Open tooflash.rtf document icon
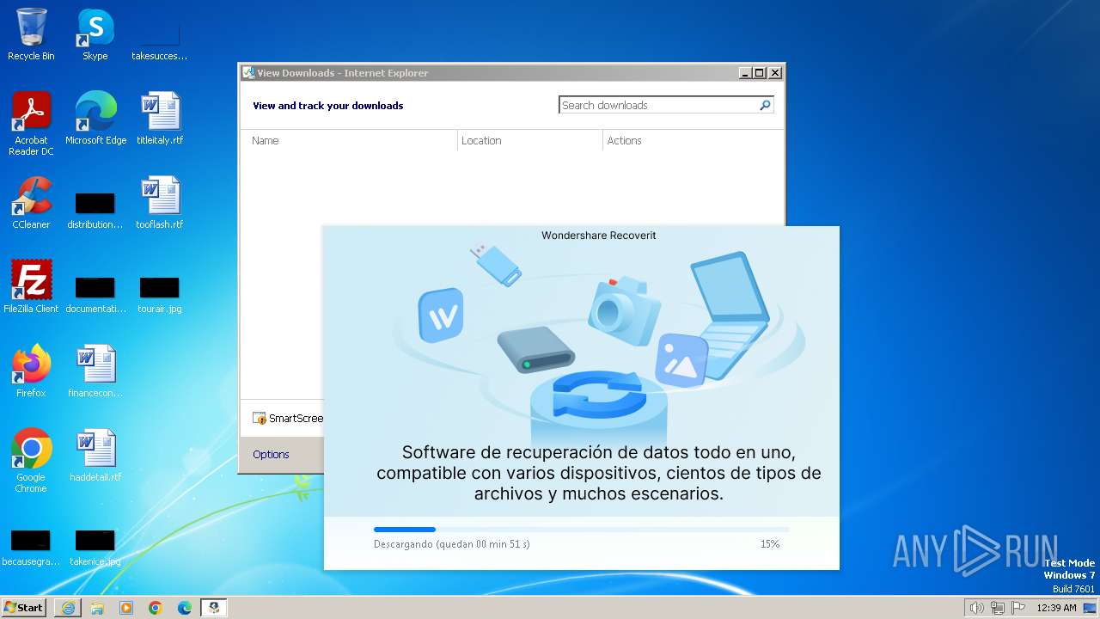This screenshot has height=619, width=1100. pyautogui.click(x=160, y=203)
